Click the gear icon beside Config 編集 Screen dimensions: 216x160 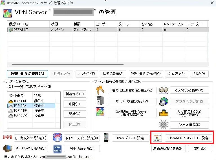coord(163,124)
